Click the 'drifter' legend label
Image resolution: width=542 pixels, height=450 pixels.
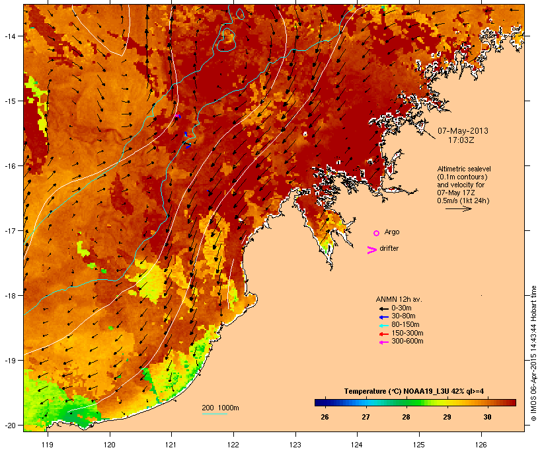click(389, 248)
